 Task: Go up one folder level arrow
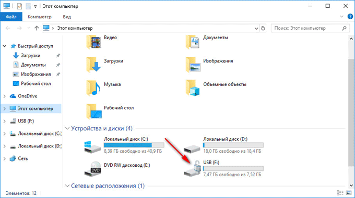coord(37,28)
